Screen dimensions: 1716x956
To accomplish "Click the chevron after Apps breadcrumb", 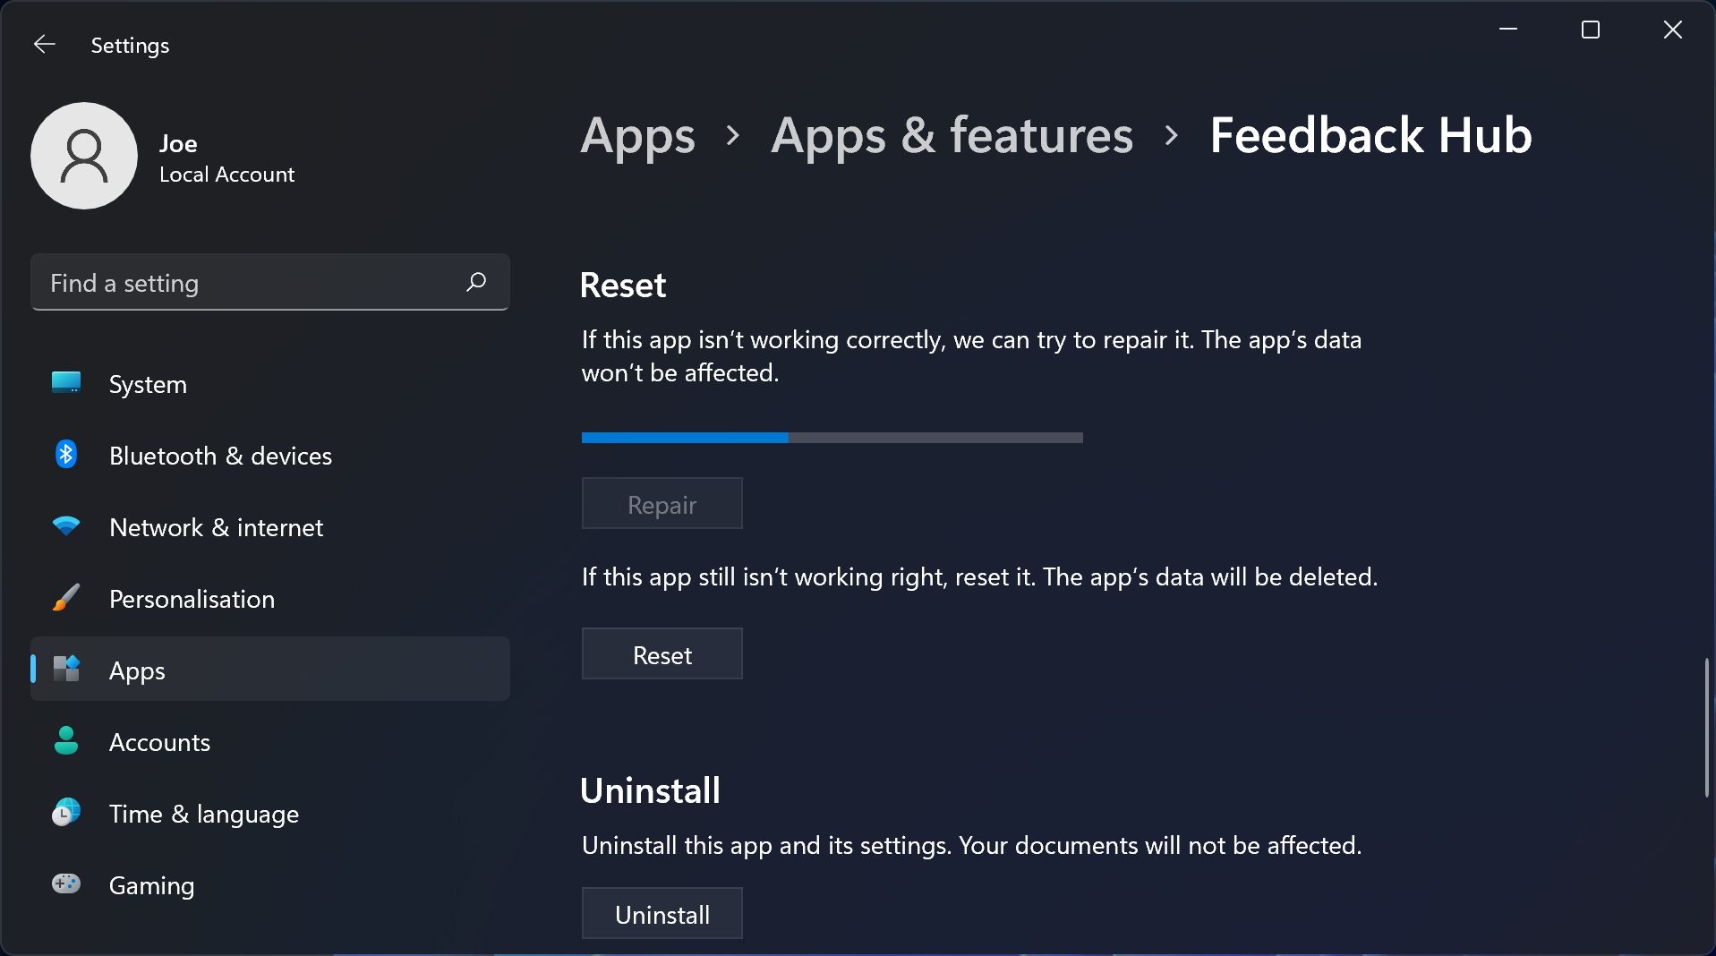I will pos(733,136).
